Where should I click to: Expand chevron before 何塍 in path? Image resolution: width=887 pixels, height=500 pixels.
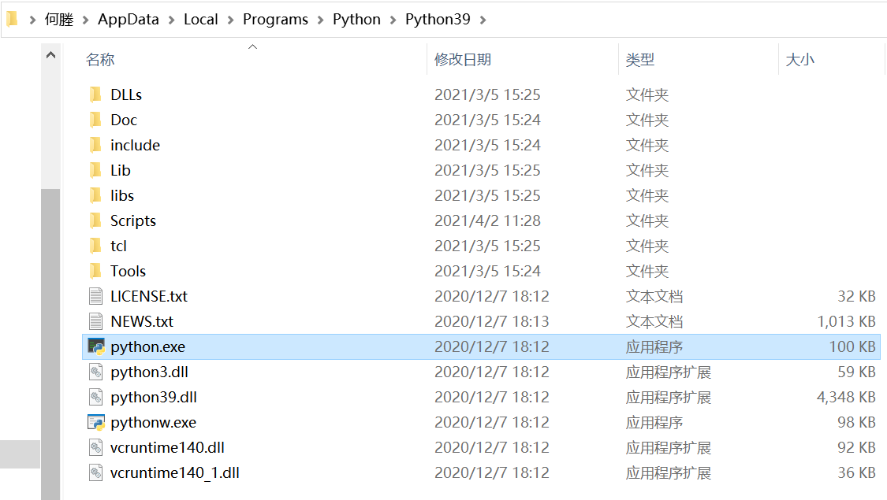32,20
